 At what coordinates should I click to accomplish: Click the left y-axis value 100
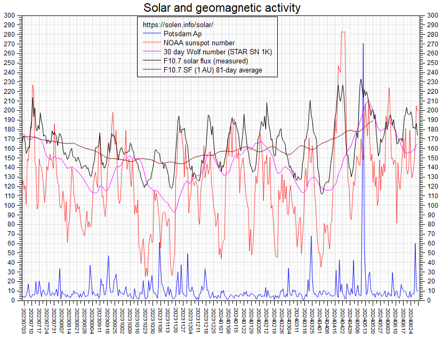(9, 206)
